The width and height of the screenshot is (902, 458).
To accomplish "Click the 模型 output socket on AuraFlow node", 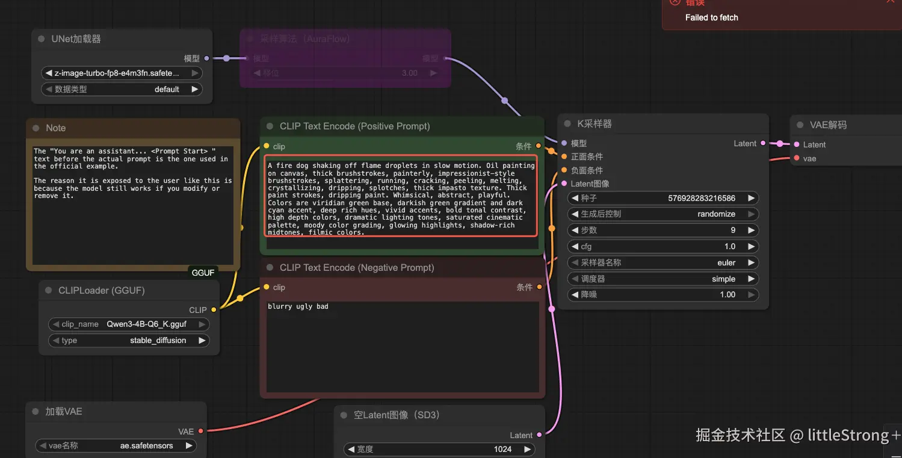I will [445, 58].
